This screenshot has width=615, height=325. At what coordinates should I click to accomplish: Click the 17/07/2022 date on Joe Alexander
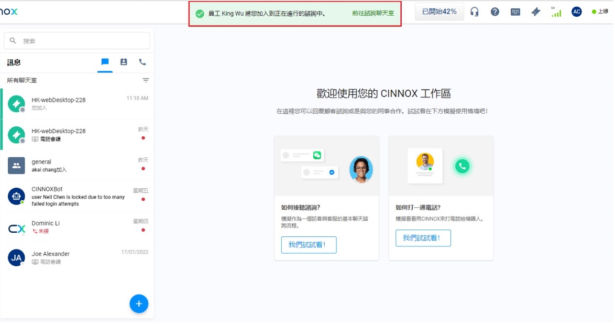135,253
